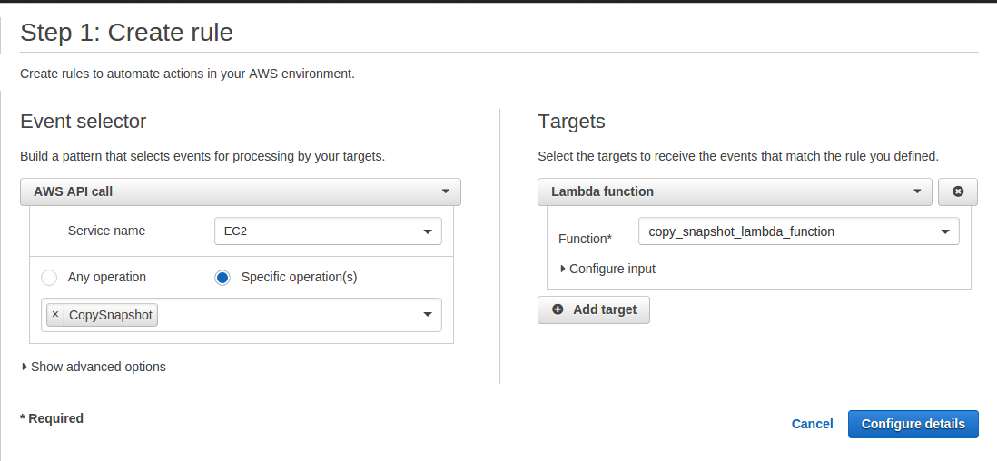This screenshot has height=461, width=997.
Task: Remove the CopySnapshot operation tag
Action: coord(55,315)
